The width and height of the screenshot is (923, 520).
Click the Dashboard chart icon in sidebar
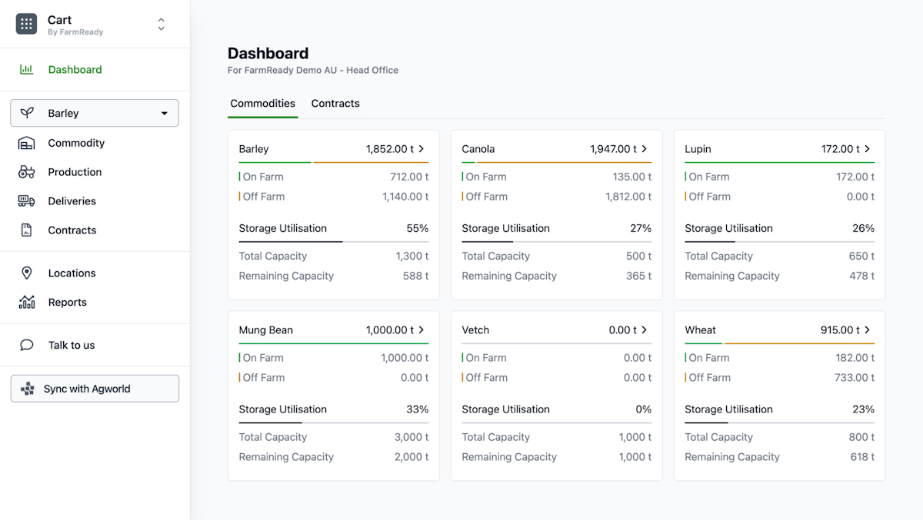click(x=26, y=70)
